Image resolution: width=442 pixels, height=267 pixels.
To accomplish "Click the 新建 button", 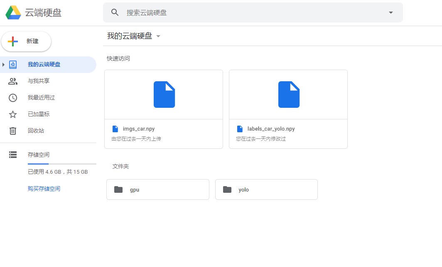I will 26,41.
